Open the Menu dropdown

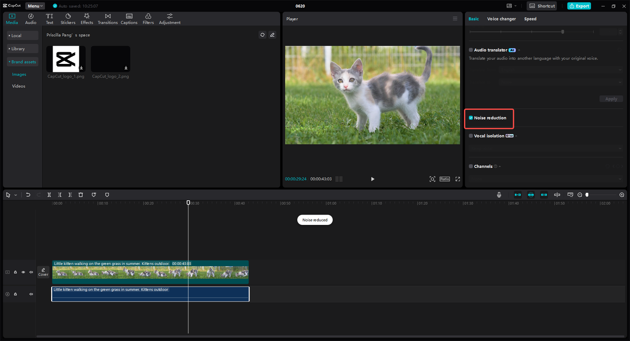click(x=35, y=6)
